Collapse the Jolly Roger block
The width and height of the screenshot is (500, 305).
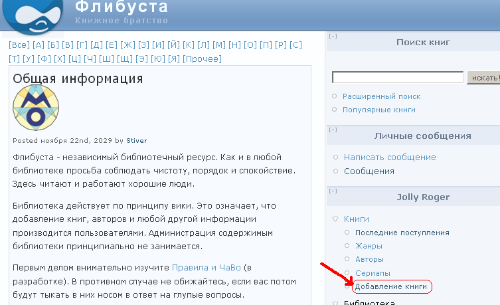(333, 191)
